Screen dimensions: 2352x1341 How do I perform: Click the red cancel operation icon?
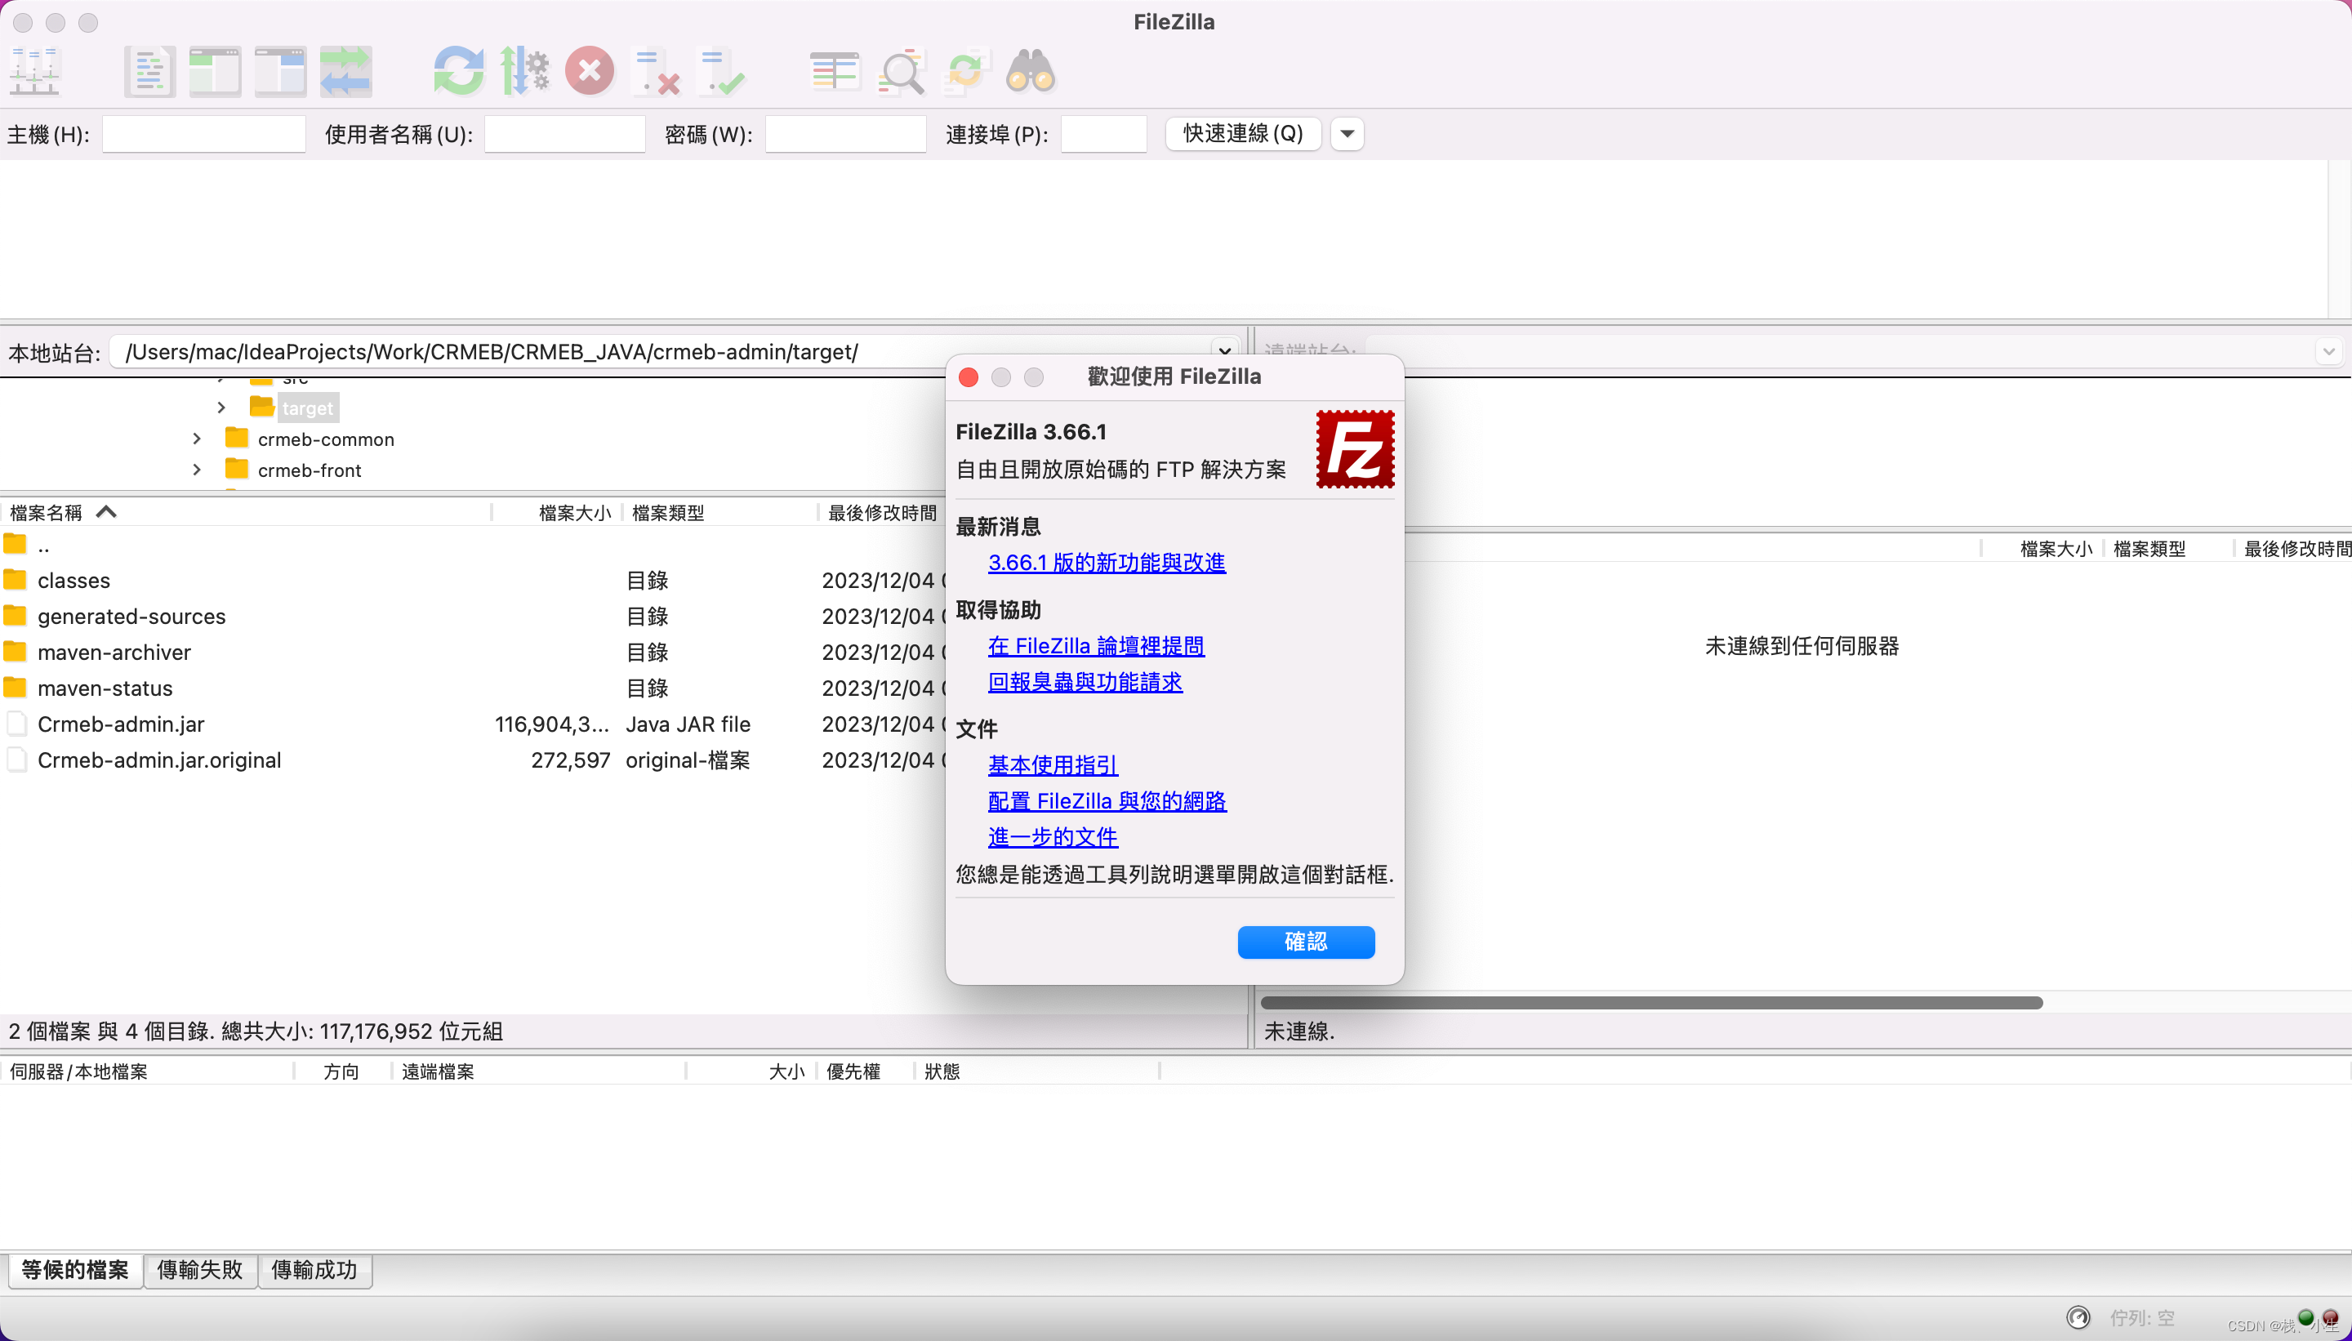pyautogui.click(x=590, y=72)
